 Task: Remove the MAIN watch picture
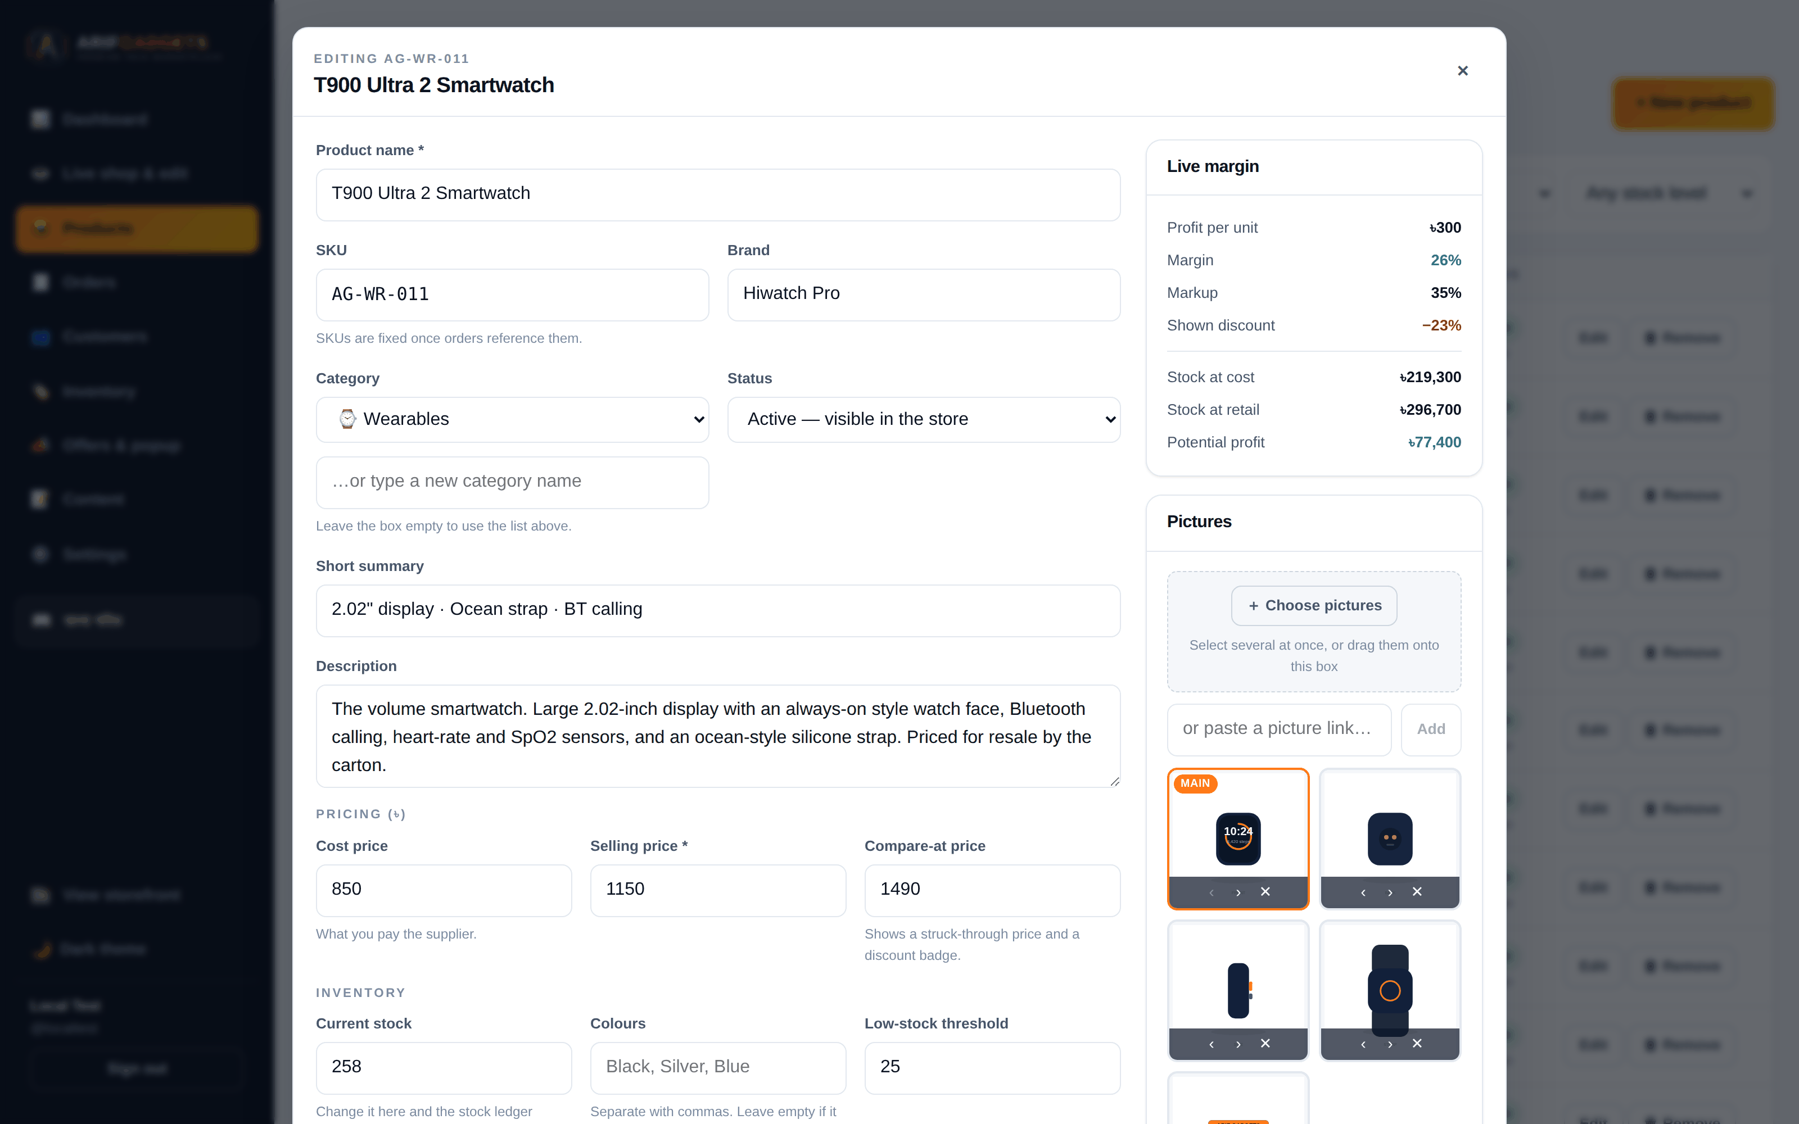(x=1265, y=892)
